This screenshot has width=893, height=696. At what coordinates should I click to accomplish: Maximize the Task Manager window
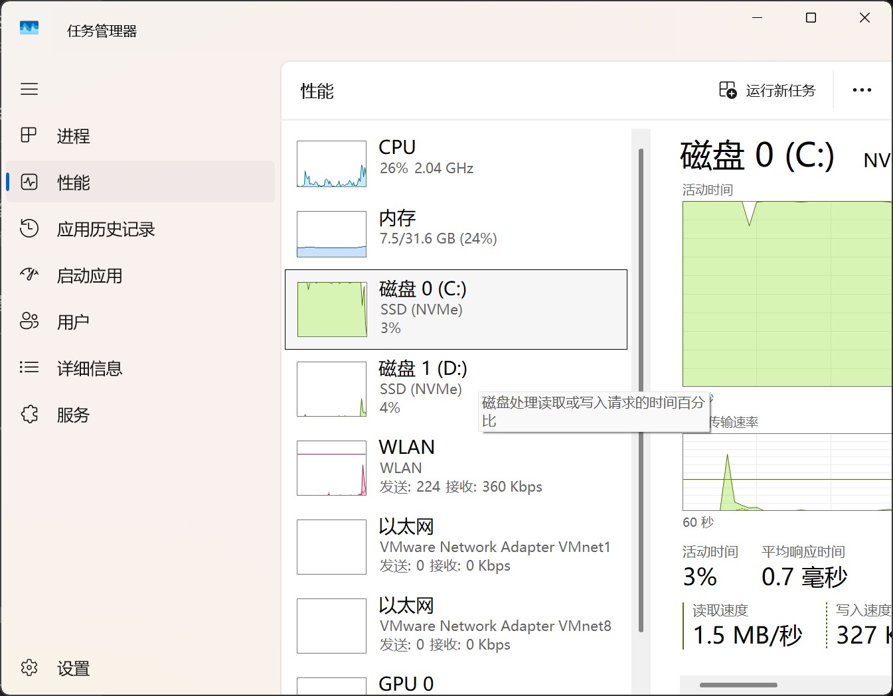point(811,18)
